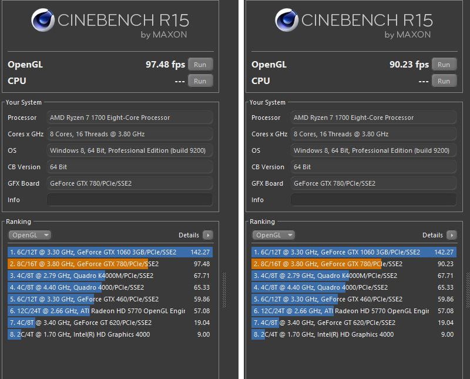The image size is (470, 379).
Task: Open the OpenGL ranking dropdown in left window
Action: click(30, 235)
